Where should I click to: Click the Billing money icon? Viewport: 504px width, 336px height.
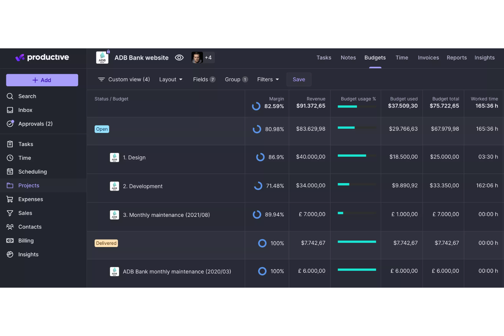10,241
